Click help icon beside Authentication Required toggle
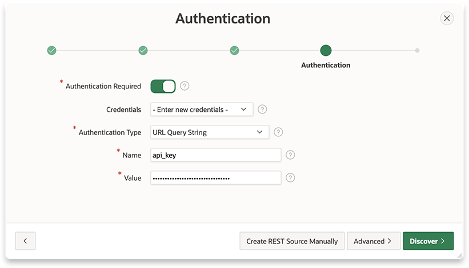 tap(185, 86)
